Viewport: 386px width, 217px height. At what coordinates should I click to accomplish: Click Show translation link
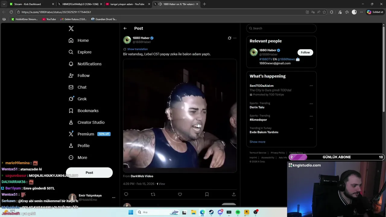pos(138,49)
